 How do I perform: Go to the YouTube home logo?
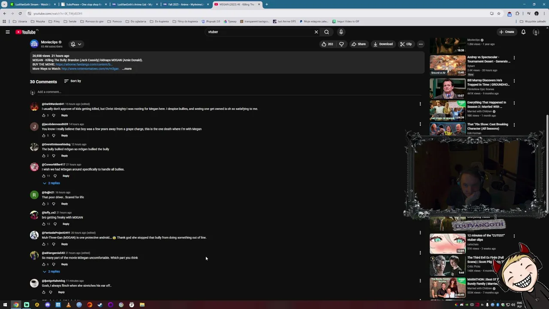(27, 32)
